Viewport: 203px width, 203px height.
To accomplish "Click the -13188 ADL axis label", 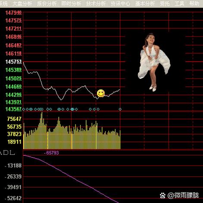I will (x=13, y=166).
